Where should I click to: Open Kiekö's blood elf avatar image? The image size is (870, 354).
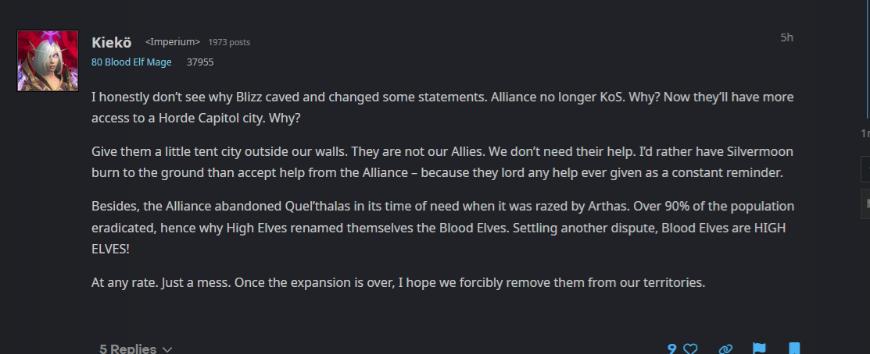tap(48, 61)
